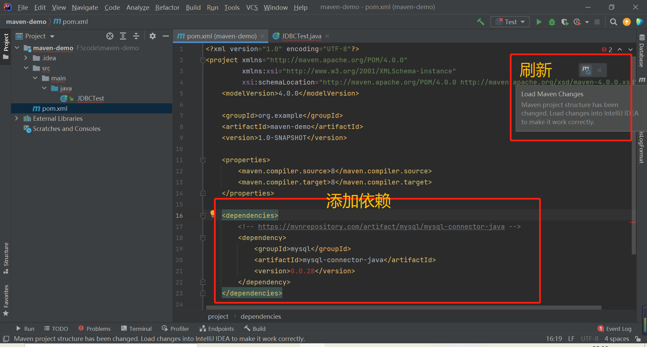
Task: Toggle the Project tool window sidebar button
Action: pyautogui.click(x=6, y=45)
